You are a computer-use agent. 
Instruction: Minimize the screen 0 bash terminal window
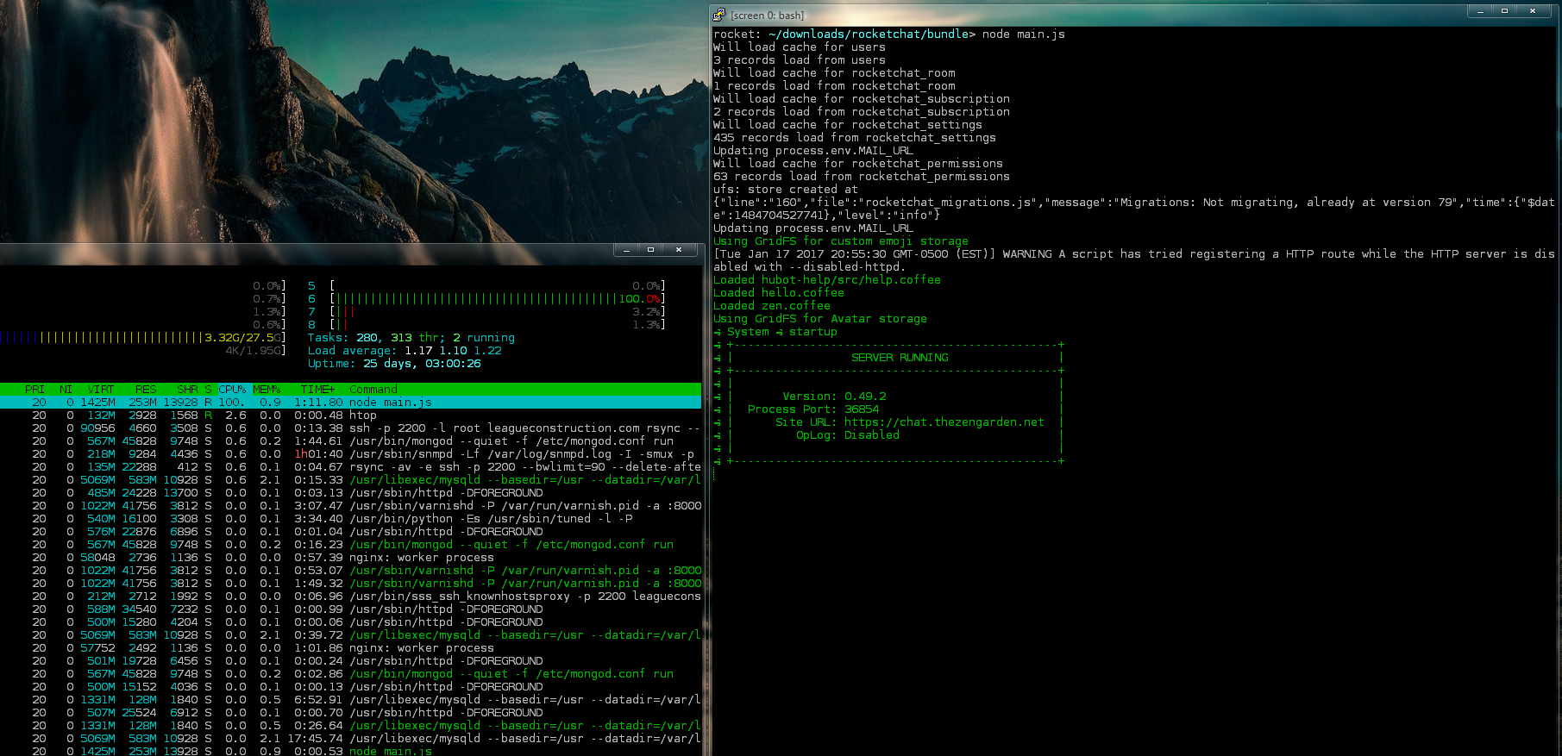(x=1480, y=10)
